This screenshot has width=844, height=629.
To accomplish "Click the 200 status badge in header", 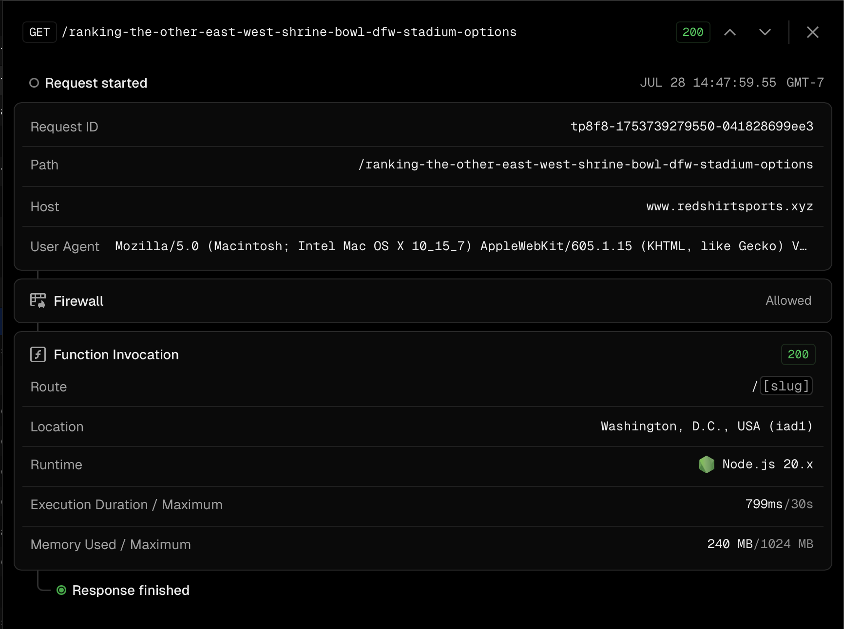I will click(x=693, y=32).
